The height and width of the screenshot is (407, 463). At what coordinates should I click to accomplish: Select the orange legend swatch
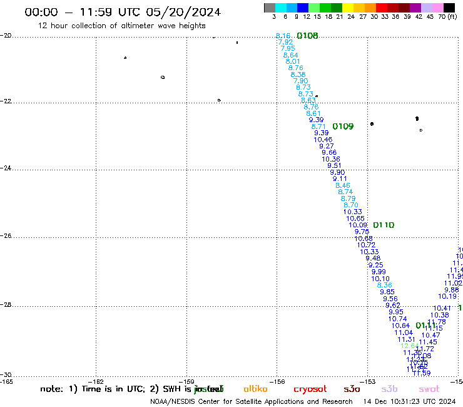[x=370, y=8]
